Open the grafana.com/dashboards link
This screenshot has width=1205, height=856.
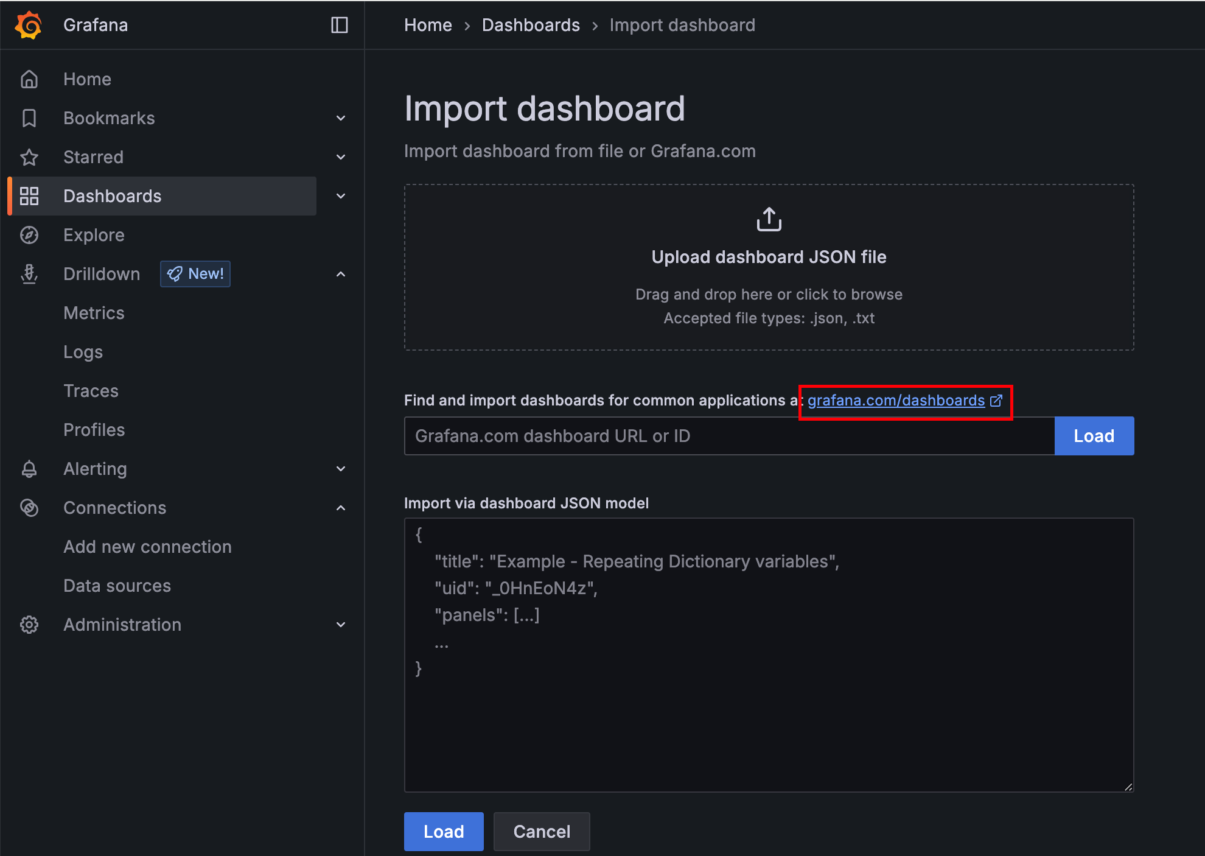pyautogui.click(x=896, y=401)
